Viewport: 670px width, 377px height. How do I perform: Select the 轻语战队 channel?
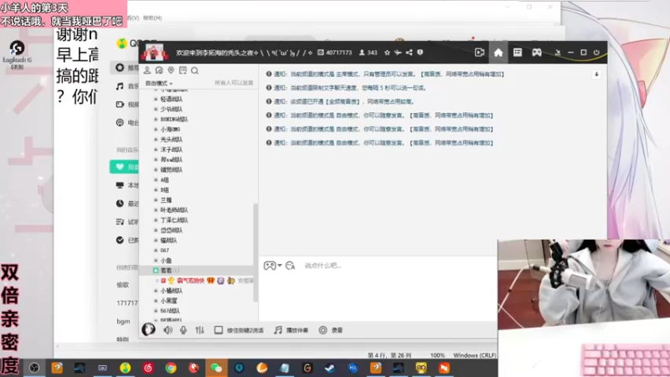click(x=172, y=99)
